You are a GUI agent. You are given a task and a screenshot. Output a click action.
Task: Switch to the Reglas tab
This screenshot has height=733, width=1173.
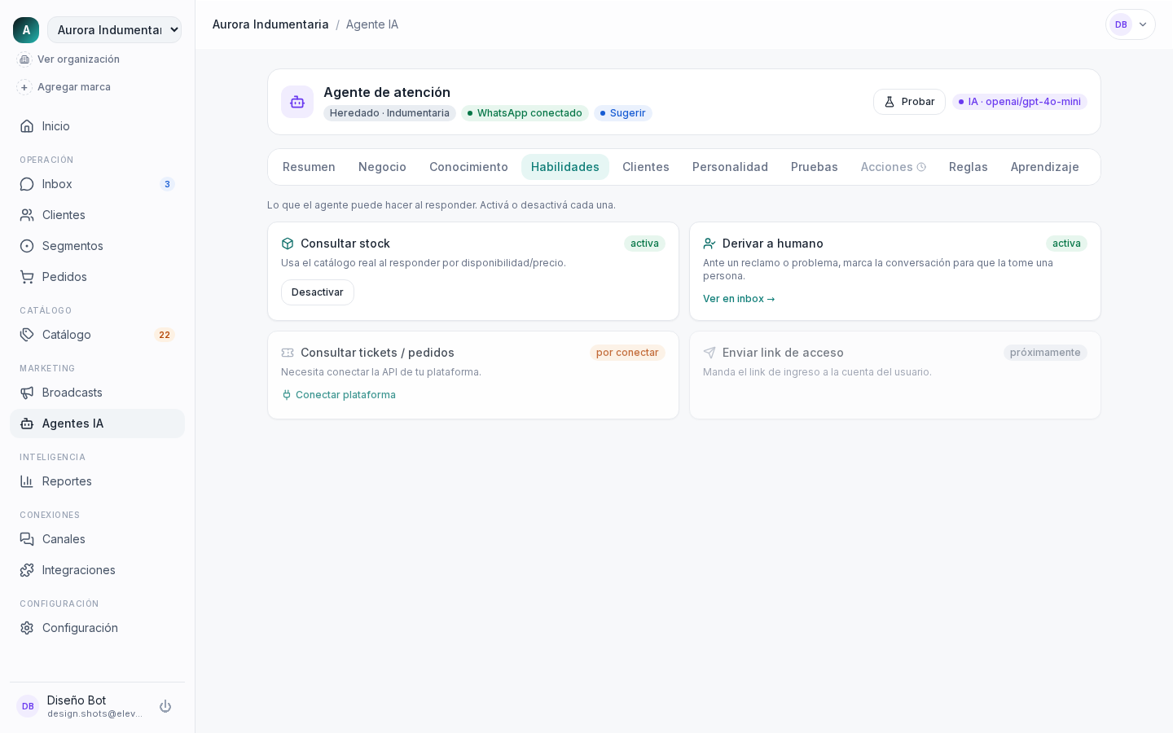pyautogui.click(x=969, y=167)
